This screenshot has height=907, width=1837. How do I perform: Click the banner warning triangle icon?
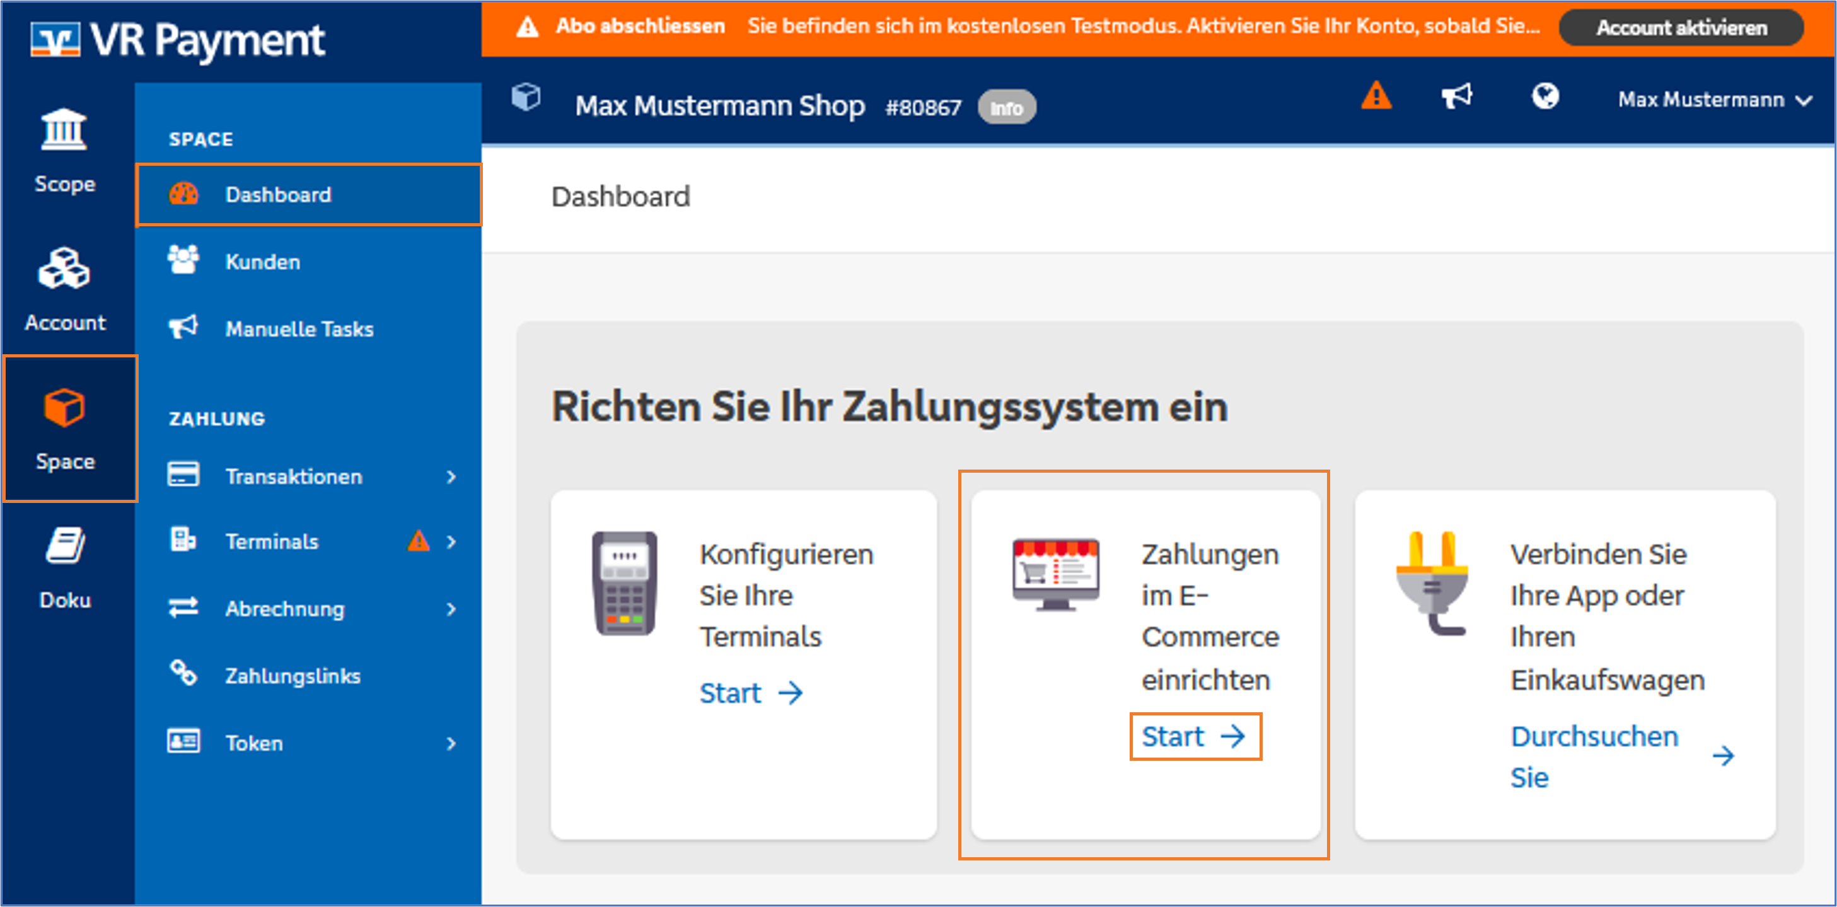[527, 27]
